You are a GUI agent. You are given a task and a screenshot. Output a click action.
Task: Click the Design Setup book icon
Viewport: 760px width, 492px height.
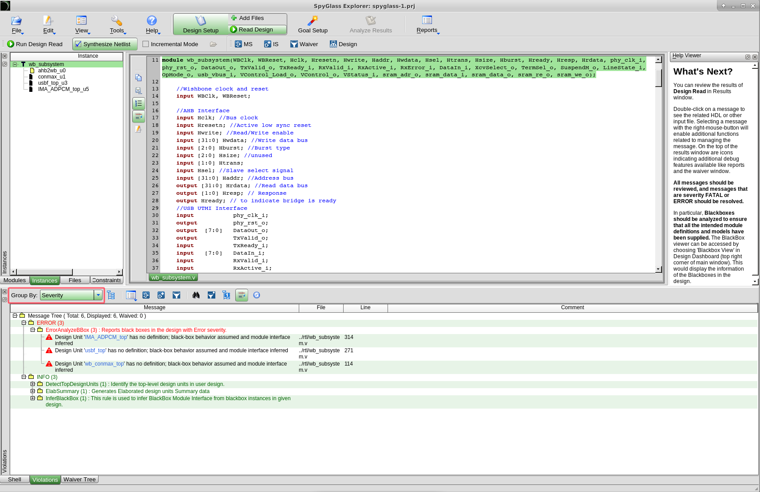pos(201,20)
